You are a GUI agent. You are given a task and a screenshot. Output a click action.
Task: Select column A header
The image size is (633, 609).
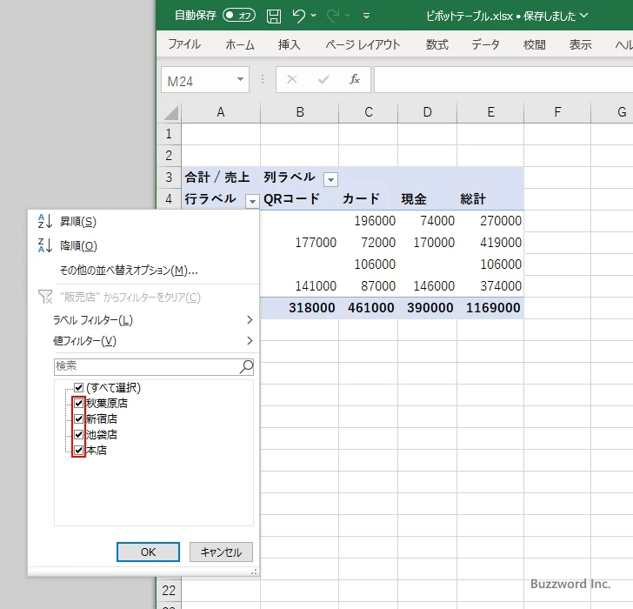pyautogui.click(x=221, y=112)
